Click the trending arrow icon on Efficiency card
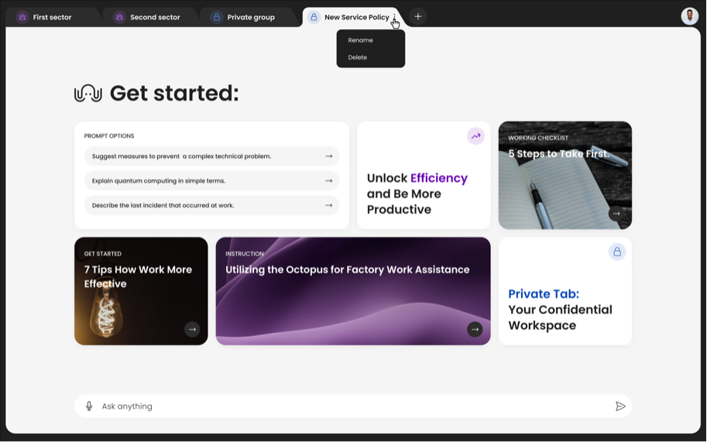This screenshot has height=442, width=707. (475, 136)
